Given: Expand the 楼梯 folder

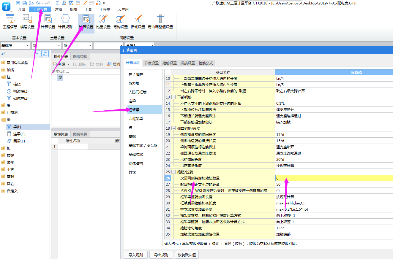Looking at the screenshot, I should click(3, 155).
